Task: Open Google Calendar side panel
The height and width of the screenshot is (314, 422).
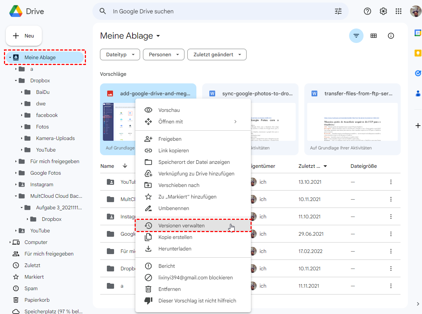Action: coord(418,33)
